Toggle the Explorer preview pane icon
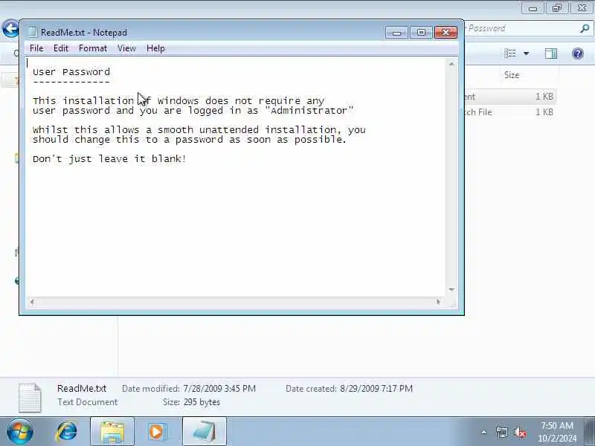 coord(550,54)
